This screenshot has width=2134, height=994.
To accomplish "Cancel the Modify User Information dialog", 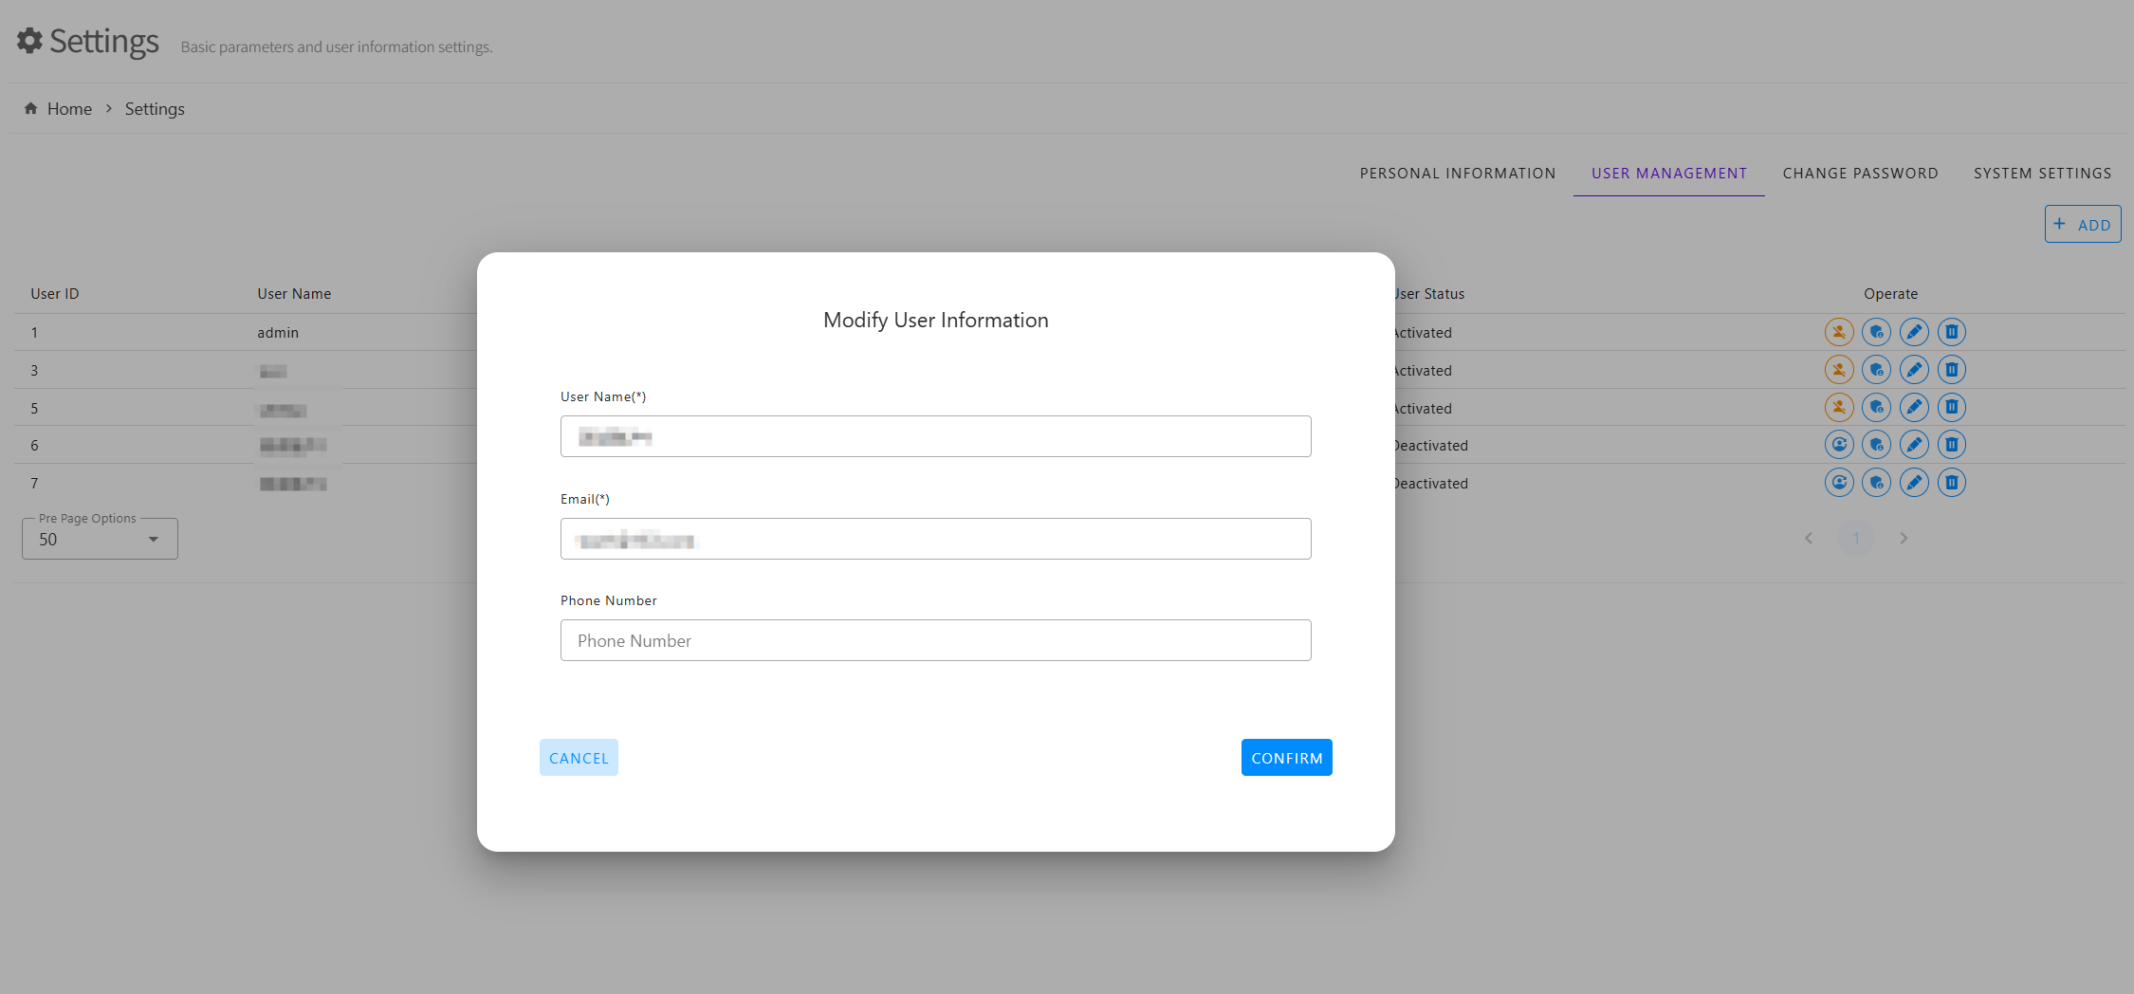I will [579, 758].
